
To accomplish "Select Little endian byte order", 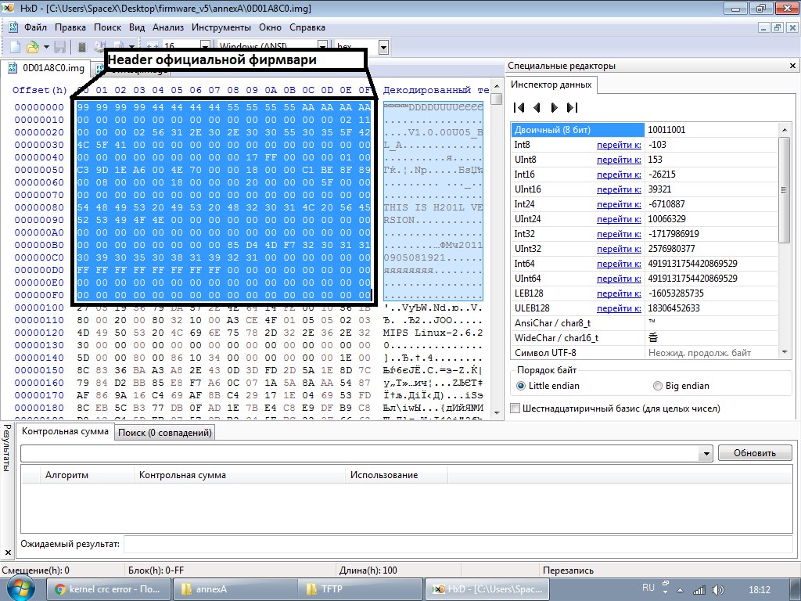I will [548, 386].
